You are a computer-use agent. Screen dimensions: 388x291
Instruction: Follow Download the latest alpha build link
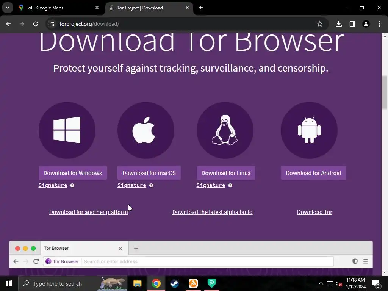tap(212, 212)
